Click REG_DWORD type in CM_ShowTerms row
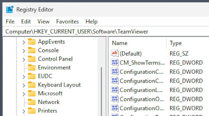The width and height of the screenshot is (209, 116). click(186, 63)
